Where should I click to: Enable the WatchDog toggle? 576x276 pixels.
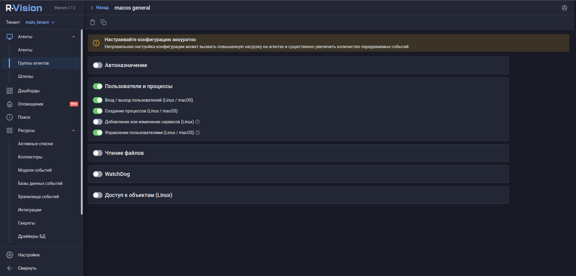(98, 174)
